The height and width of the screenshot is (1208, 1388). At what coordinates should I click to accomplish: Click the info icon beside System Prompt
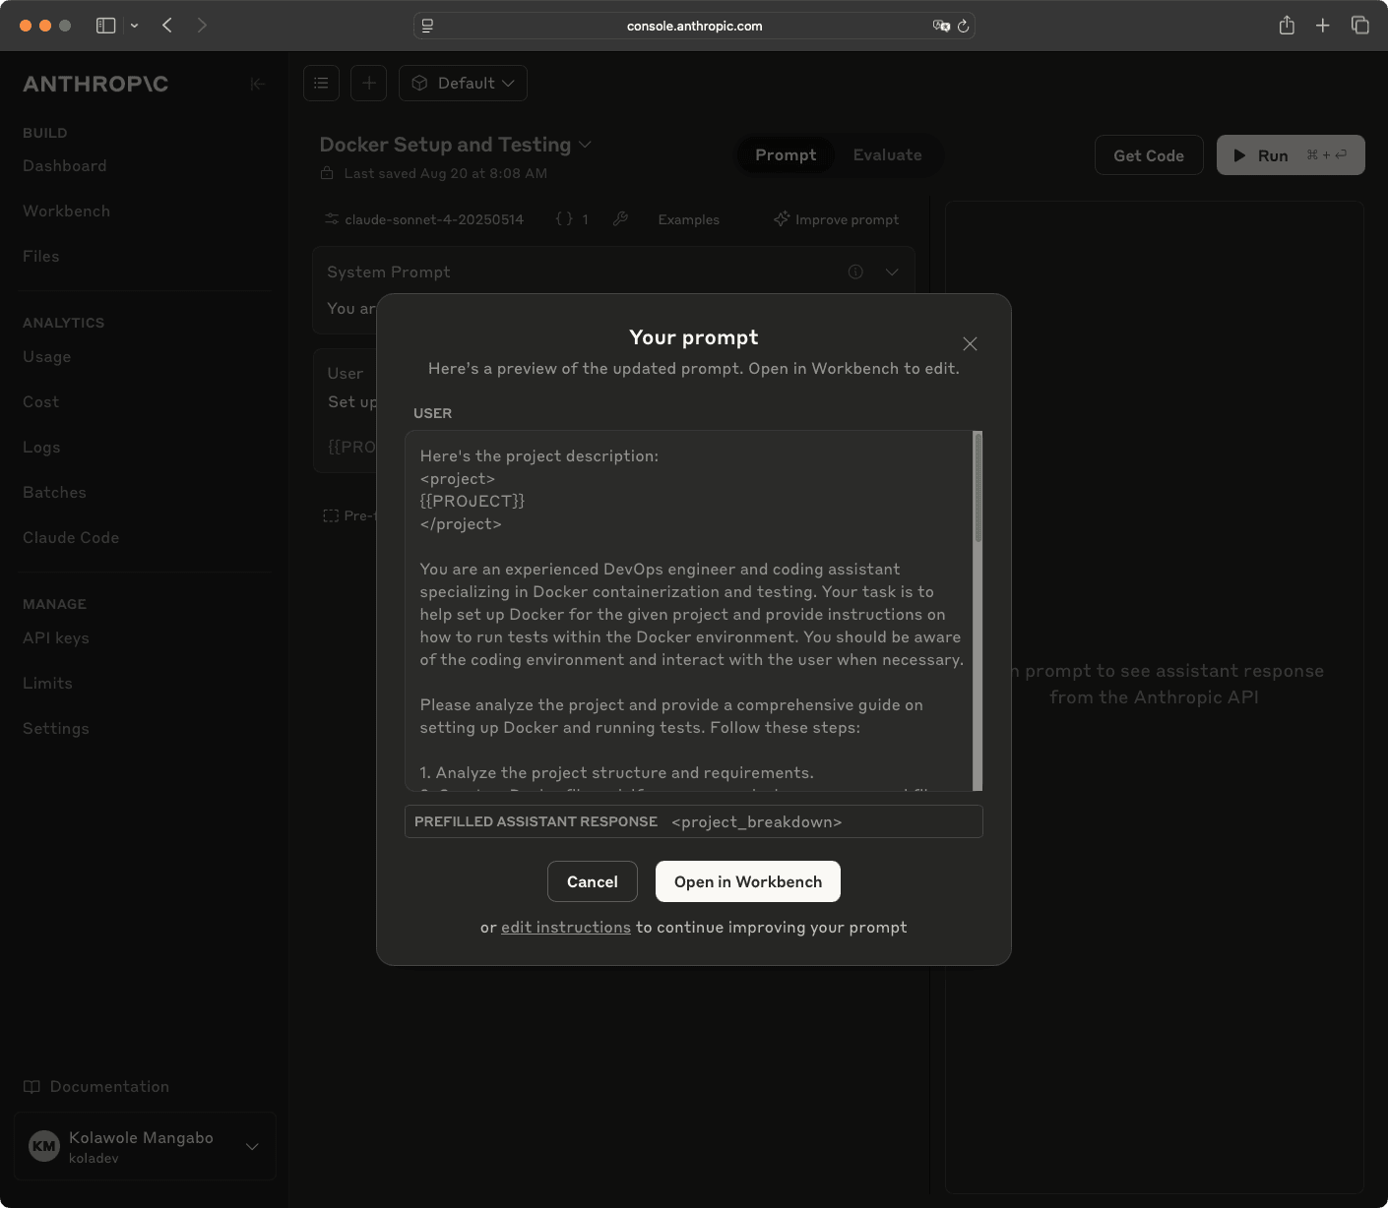click(x=854, y=272)
